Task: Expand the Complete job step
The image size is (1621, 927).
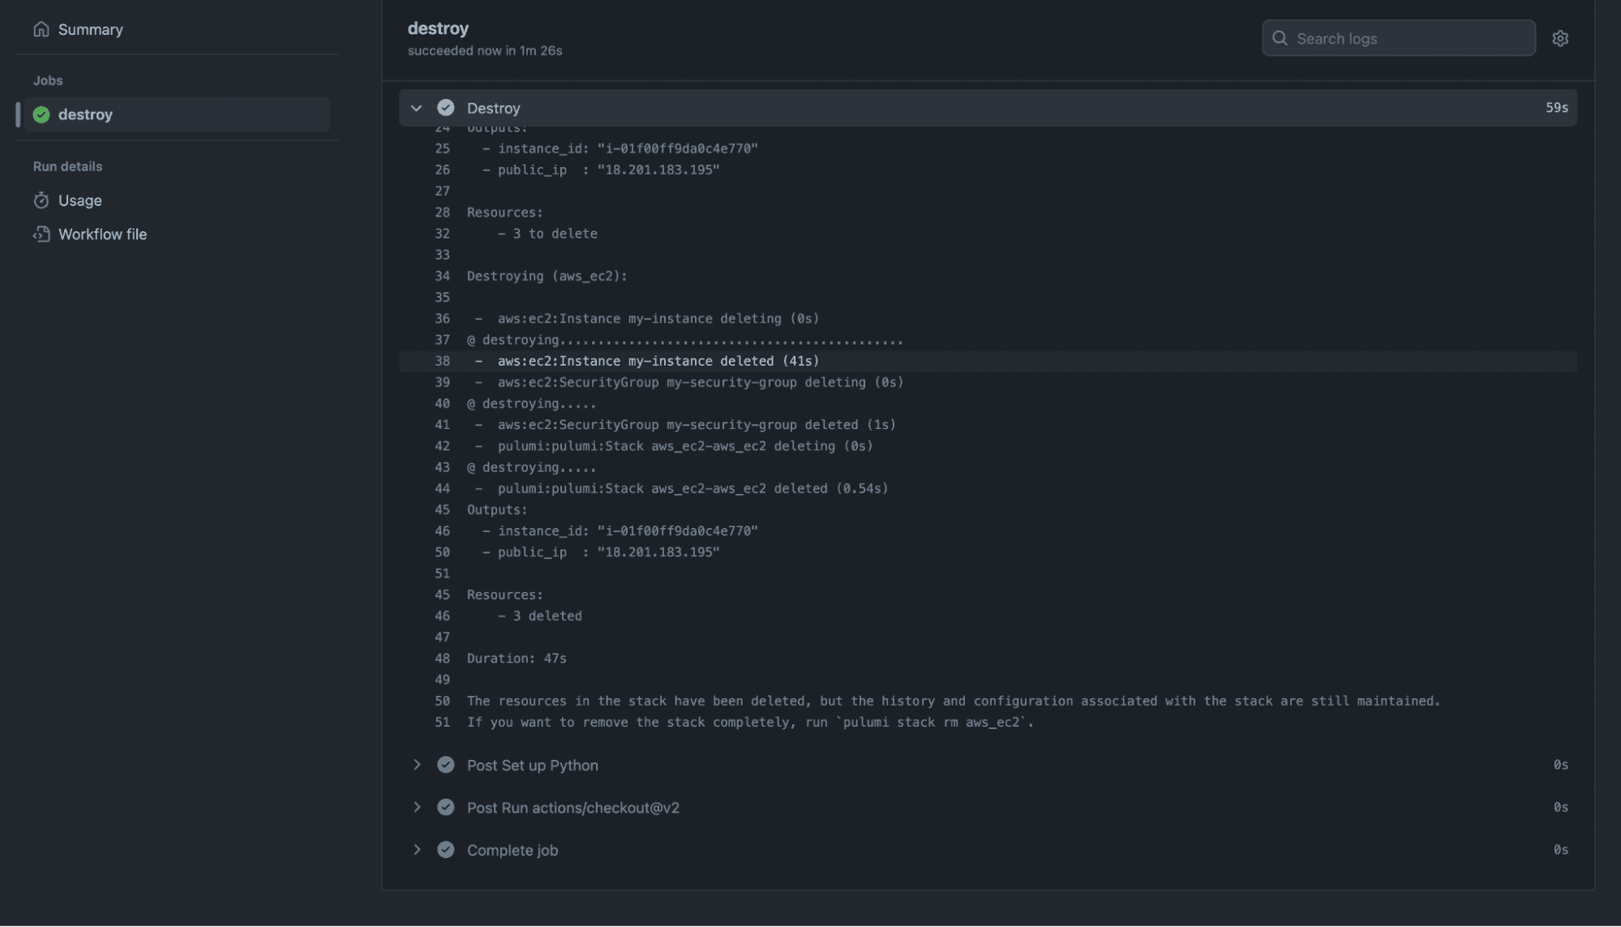Action: tap(416, 850)
